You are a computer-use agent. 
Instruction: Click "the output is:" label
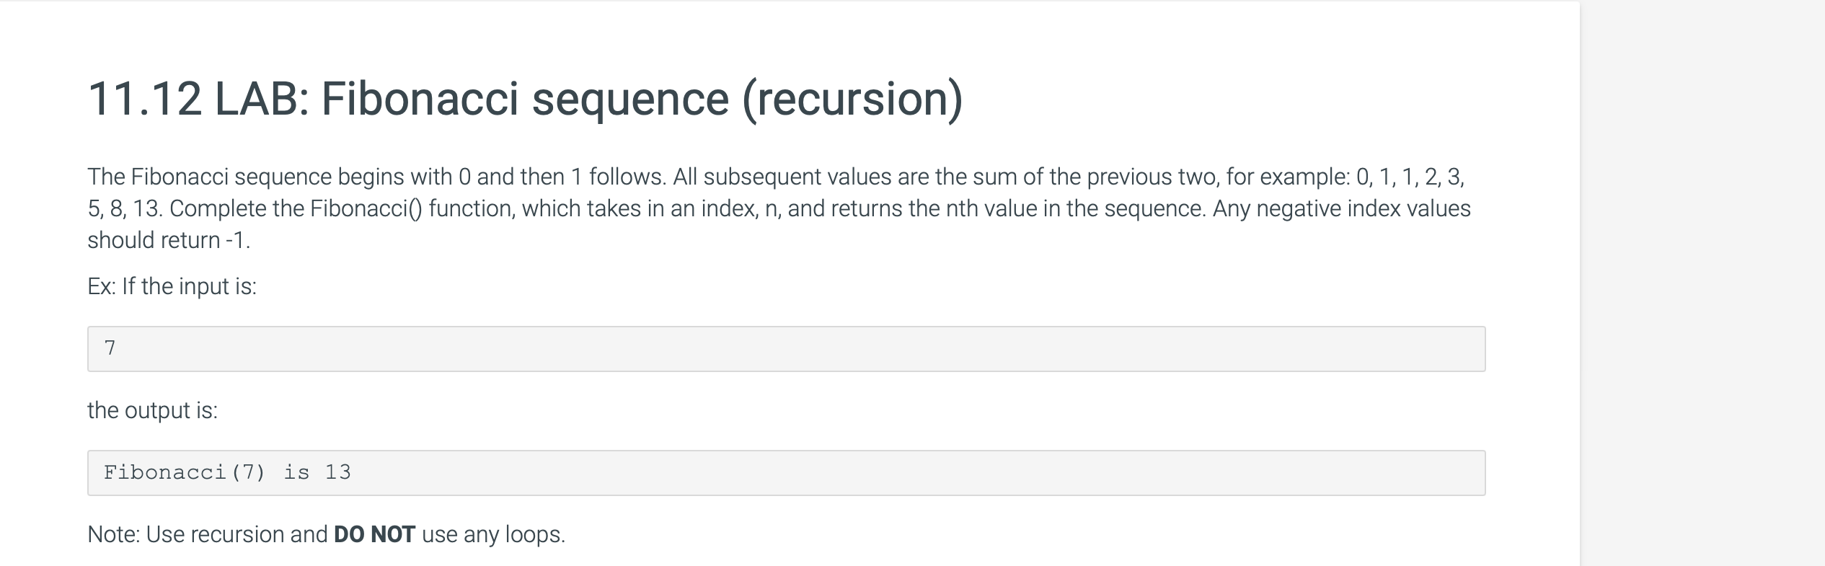click(152, 410)
